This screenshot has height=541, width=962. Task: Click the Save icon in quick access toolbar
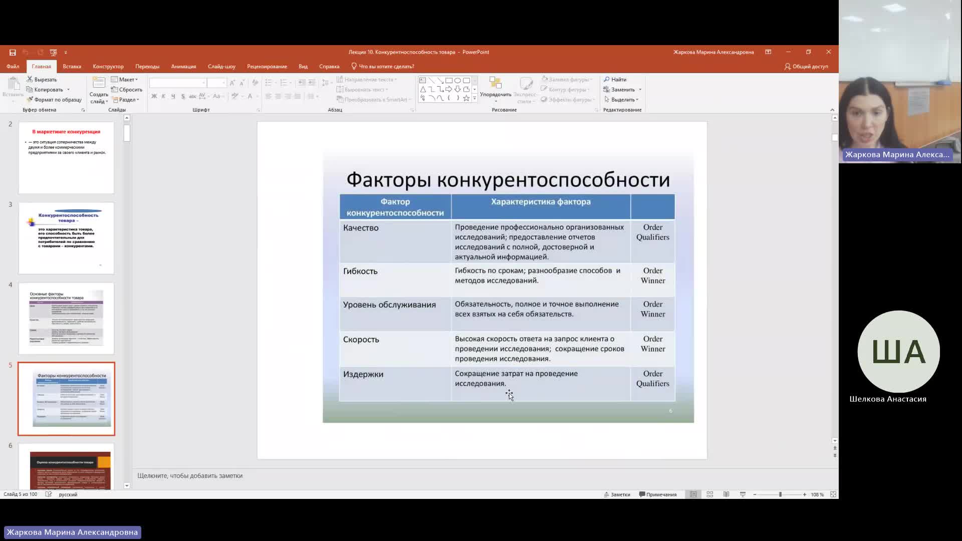(x=13, y=52)
